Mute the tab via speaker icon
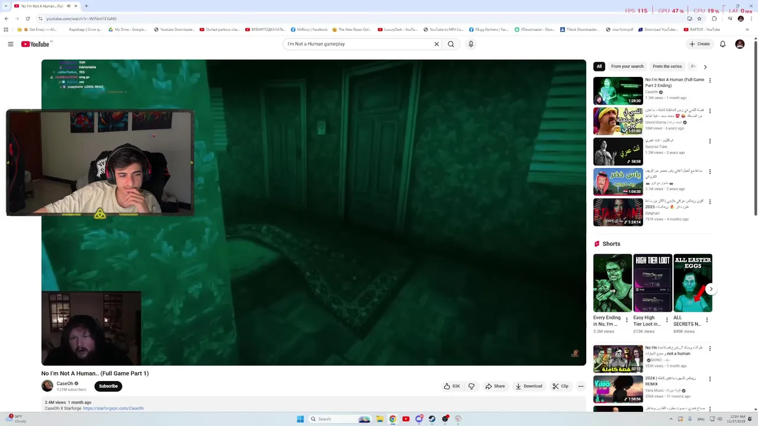 [x=68, y=6]
